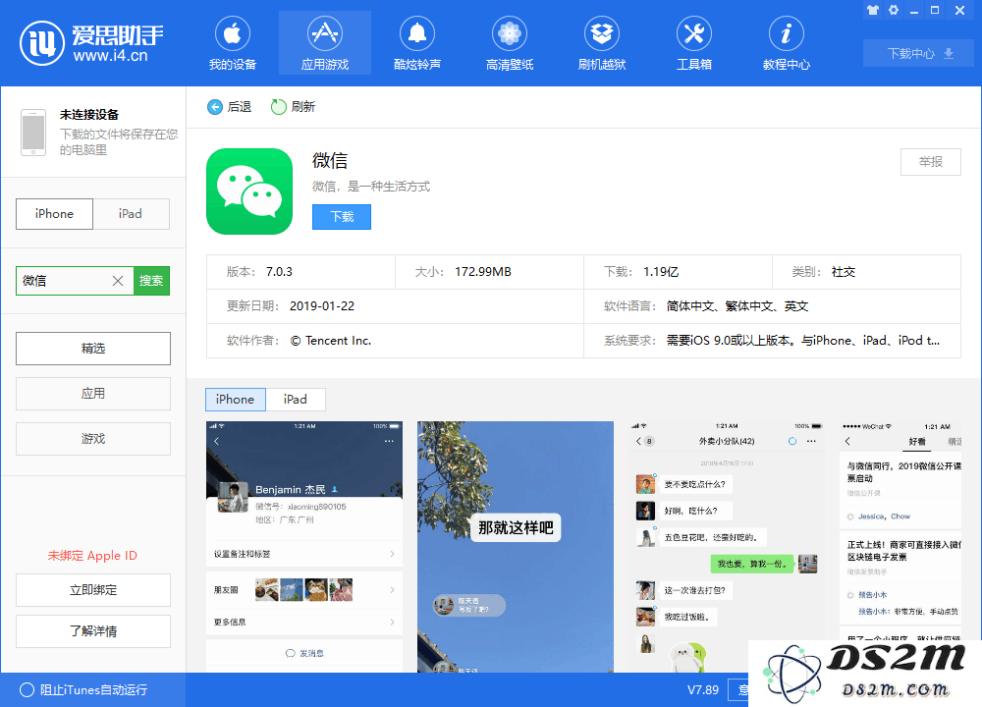The height and width of the screenshot is (707, 982).
Task: Open the 应用游戏 apps and games section
Action: [324, 43]
